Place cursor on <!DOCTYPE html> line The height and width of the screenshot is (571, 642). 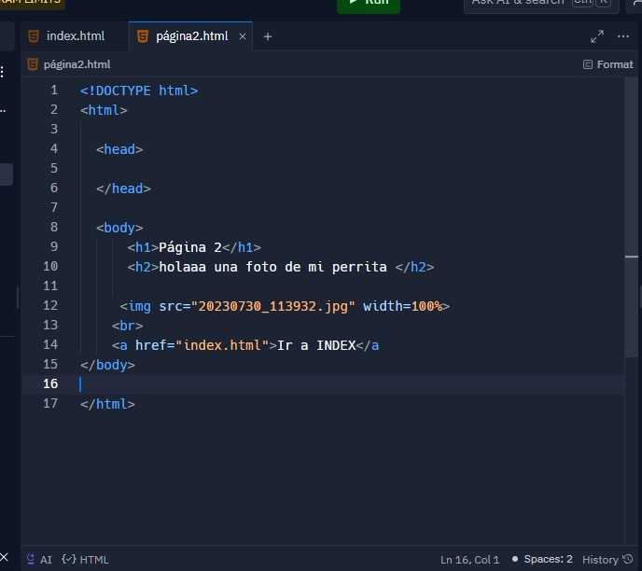tap(139, 91)
